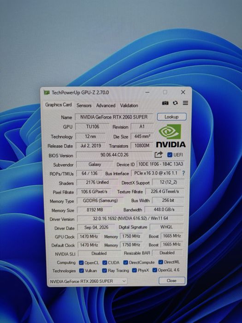This screenshot has height=323, width=242.
Task: Click the Bus Interface value PCIe x16 3.0
Action: click(x=156, y=173)
